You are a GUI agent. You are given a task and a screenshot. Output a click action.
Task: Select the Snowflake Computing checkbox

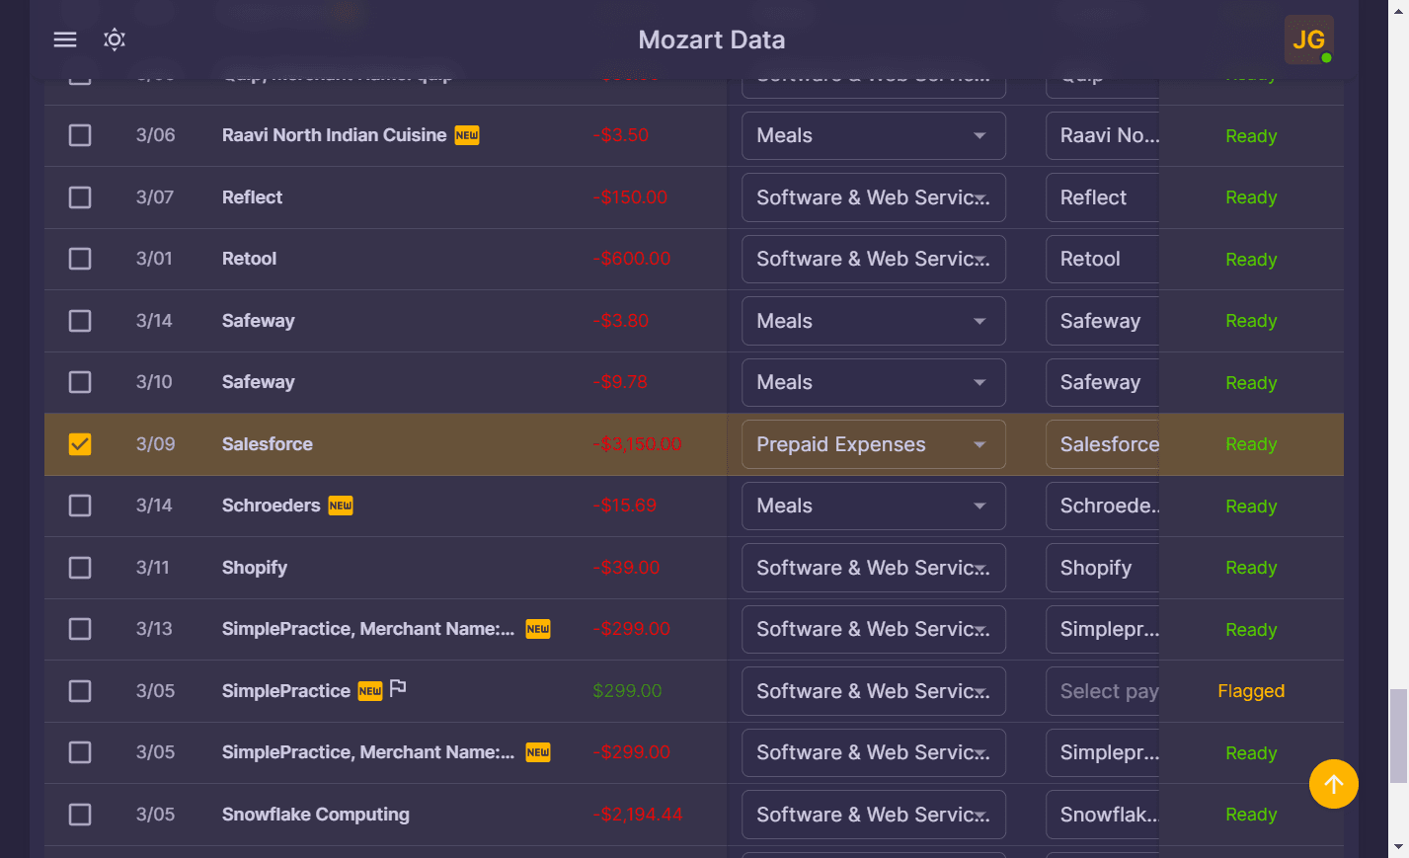[79, 814]
